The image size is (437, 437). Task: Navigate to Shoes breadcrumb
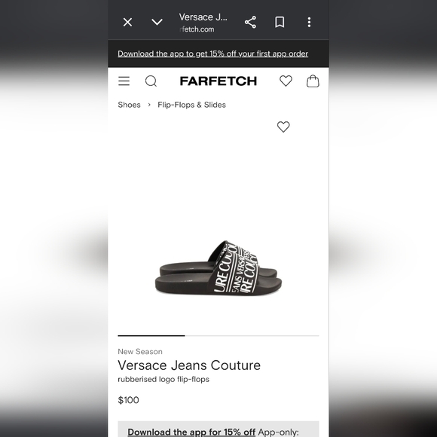pyautogui.click(x=129, y=105)
